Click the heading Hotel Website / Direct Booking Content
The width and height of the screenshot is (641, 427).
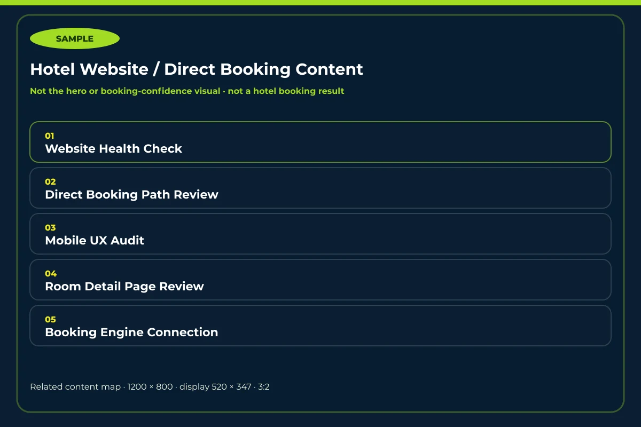coord(197,69)
